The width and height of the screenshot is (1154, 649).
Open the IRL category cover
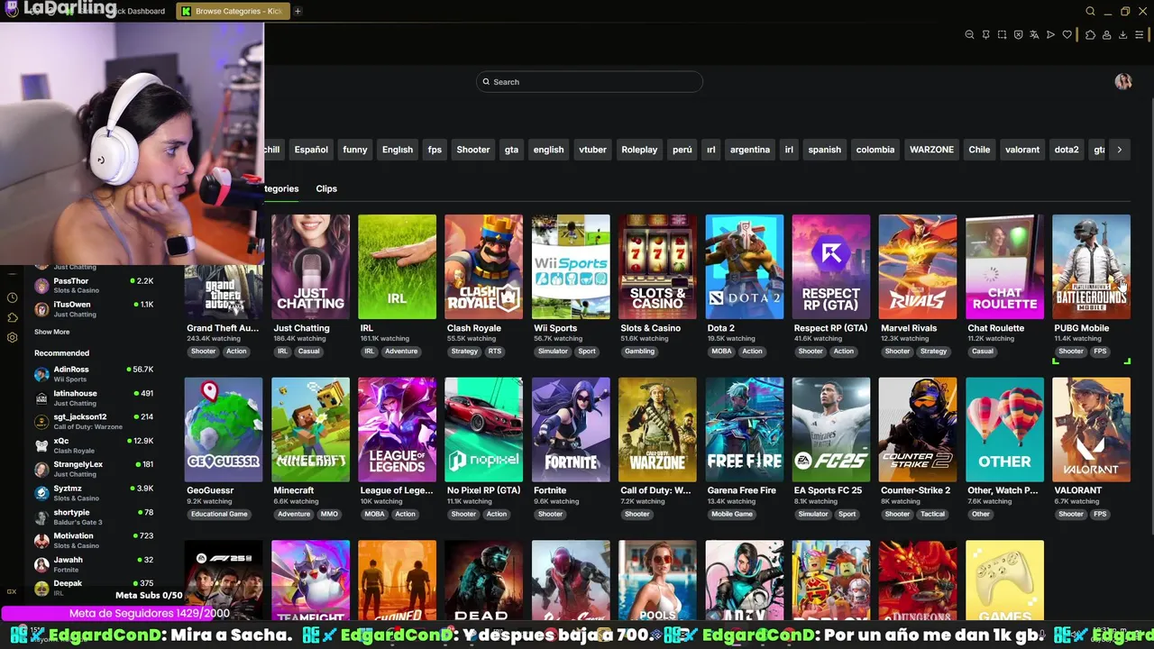coord(397,267)
